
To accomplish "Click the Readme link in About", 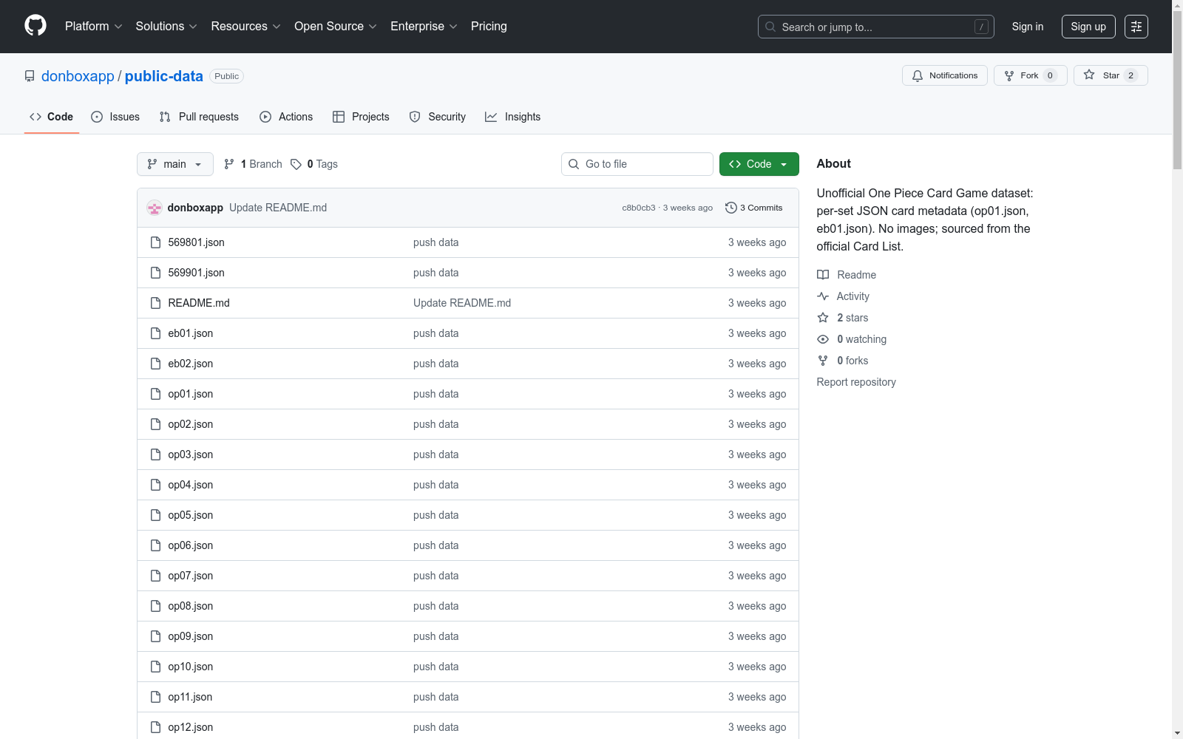I will pos(847,275).
